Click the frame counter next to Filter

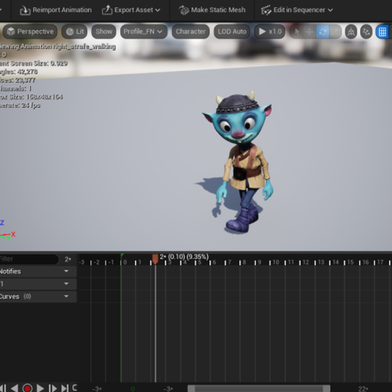tap(68, 259)
